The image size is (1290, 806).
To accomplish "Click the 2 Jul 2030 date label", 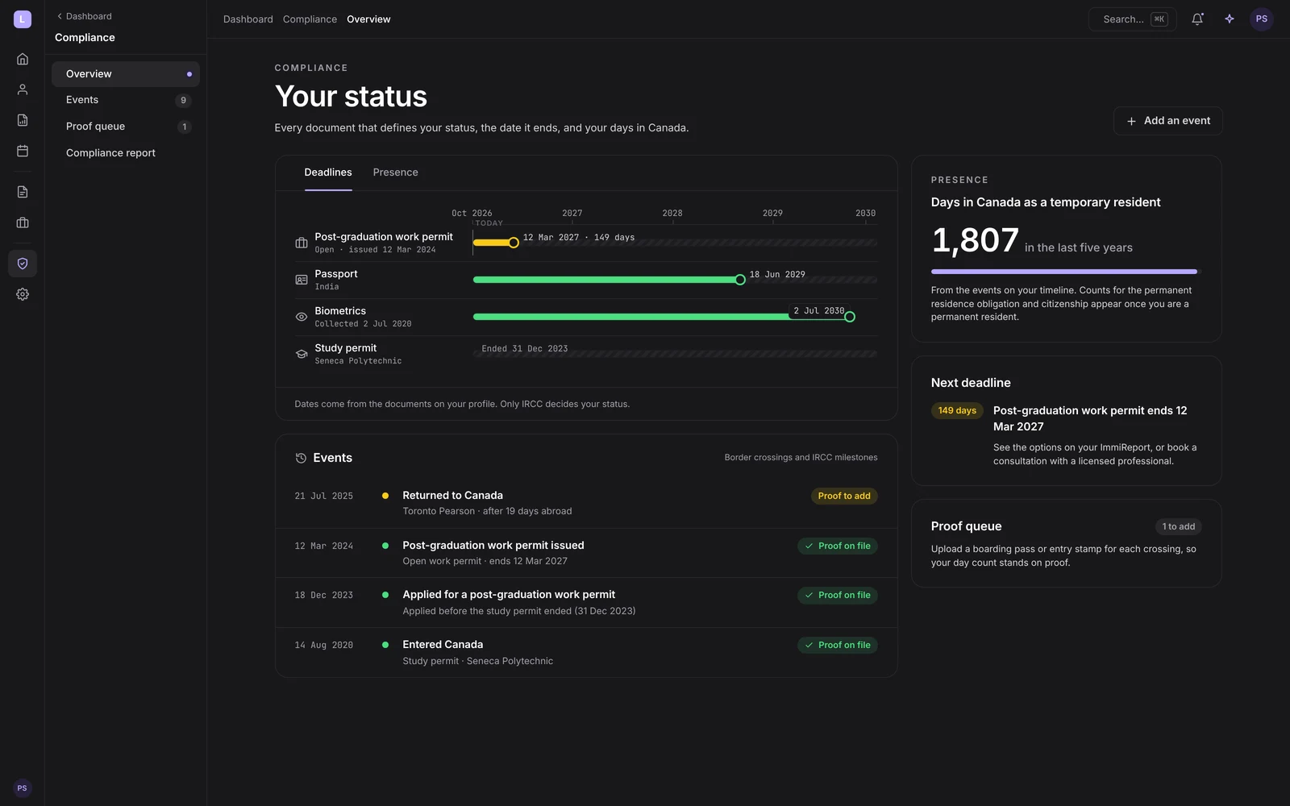I will click(819, 311).
